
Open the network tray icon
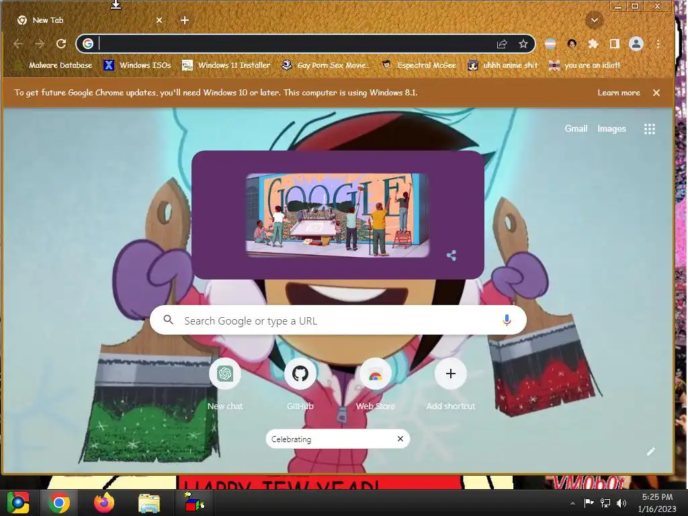pos(605,503)
